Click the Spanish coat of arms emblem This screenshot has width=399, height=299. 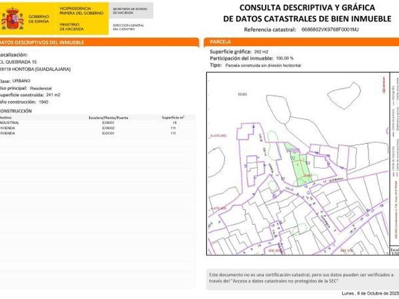click(x=12, y=19)
